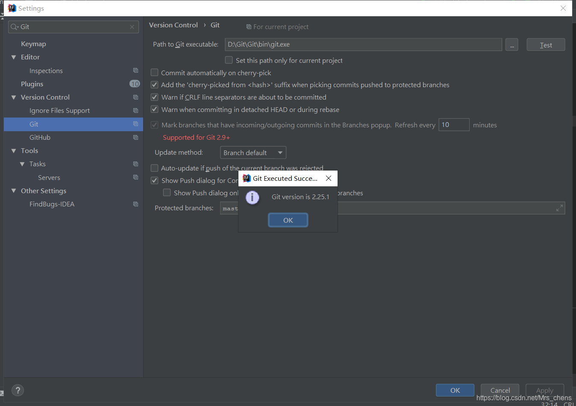This screenshot has height=406, width=576.
Task: Clear the Git search text with the x icon
Action: tap(132, 27)
